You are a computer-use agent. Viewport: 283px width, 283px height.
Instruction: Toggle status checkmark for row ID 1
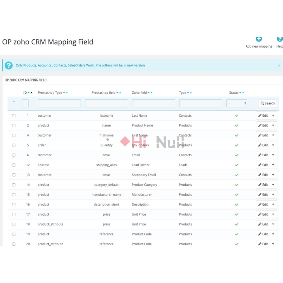pyautogui.click(x=237, y=115)
